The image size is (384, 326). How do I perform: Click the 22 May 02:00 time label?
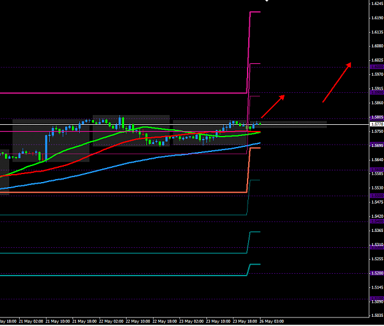pyautogui.click(x=111, y=321)
